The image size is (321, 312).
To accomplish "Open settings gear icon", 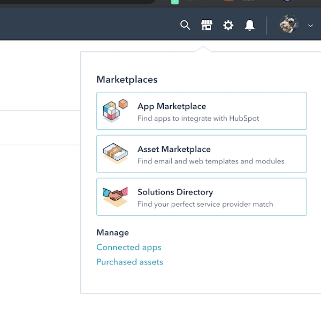I will pyautogui.click(x=228, y=26).
